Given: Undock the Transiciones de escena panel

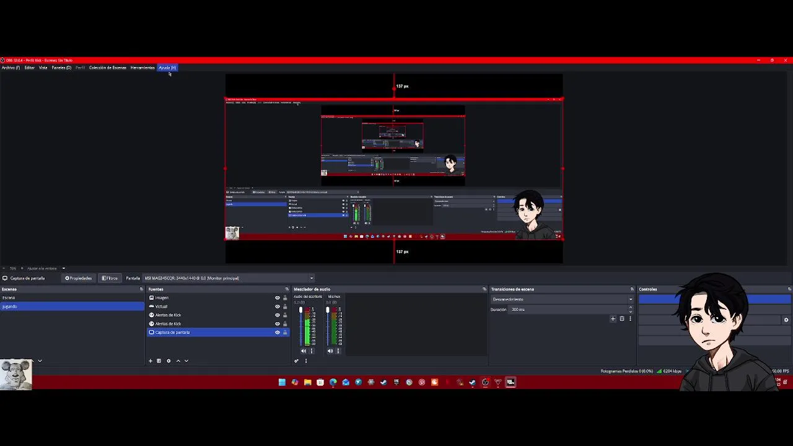Looking at the screenshot, I should coord(632,289).
